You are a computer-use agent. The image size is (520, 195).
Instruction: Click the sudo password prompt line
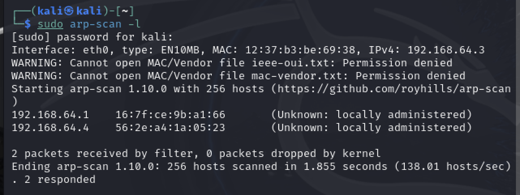click(92, 37)
